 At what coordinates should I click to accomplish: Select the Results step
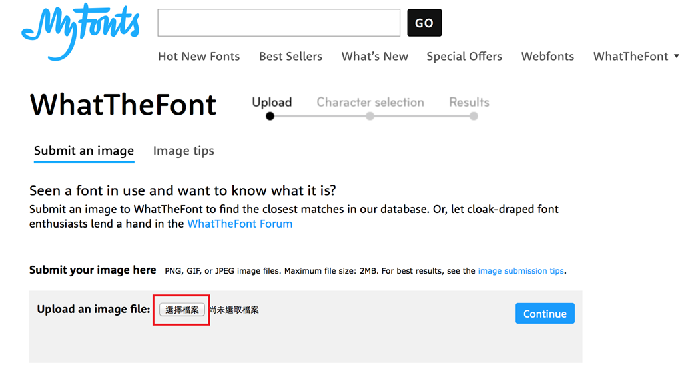[469, 103]
